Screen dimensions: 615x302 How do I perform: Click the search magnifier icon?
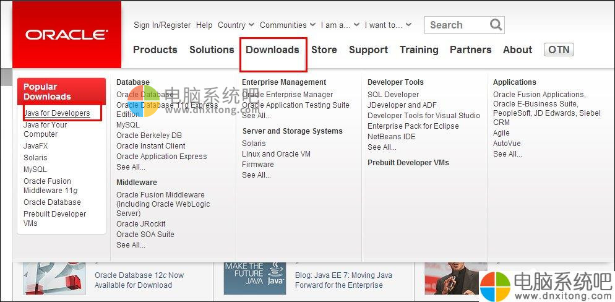[496, 25]
